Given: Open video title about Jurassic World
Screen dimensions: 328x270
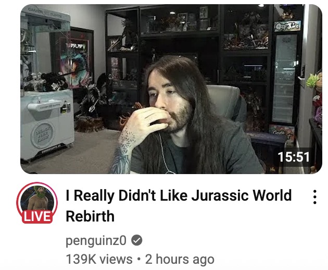Looking at the screenshot, I should [179, 205].
